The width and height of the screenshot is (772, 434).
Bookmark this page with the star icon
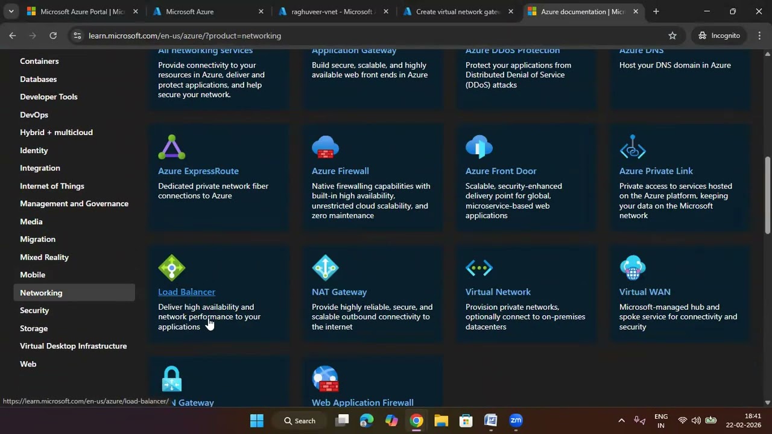click(x=672, y=36)
